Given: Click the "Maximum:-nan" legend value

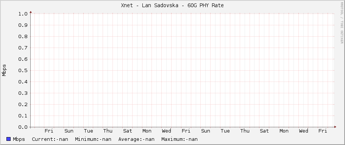Looking at the screenshot, I should [x=180, y=139].
